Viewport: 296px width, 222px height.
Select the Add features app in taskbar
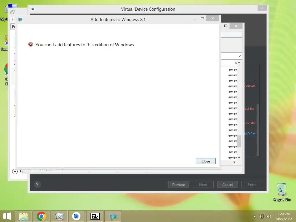(113, 216)
